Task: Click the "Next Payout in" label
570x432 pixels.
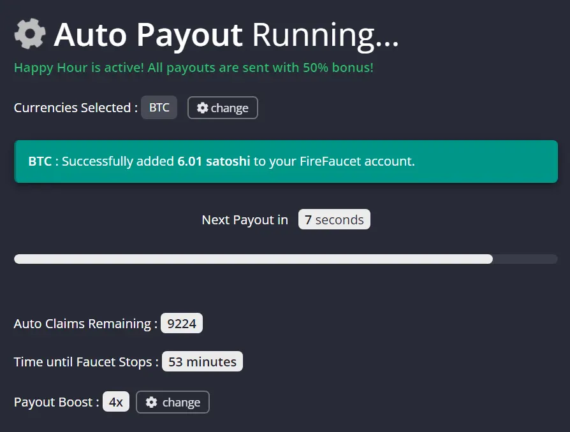Action: 245,220
